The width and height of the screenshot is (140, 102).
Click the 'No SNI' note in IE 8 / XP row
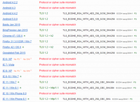(26, 71)
